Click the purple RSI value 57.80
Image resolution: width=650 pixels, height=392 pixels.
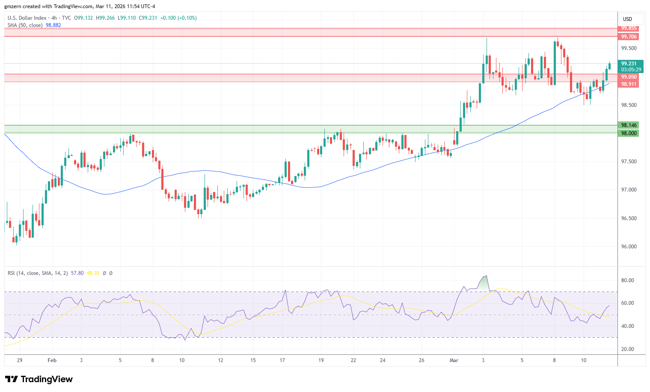click(x=77, y=273)
